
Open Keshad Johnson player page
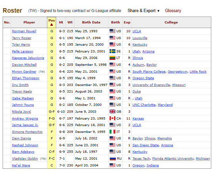coord(25,145)
